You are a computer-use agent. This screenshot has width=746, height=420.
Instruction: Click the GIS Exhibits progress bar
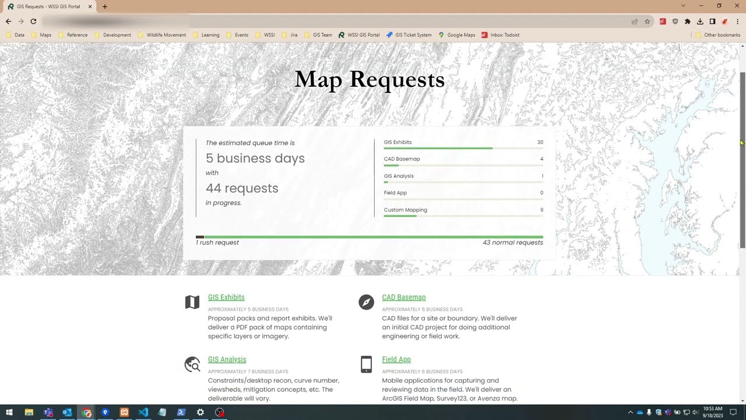(463, 148)
